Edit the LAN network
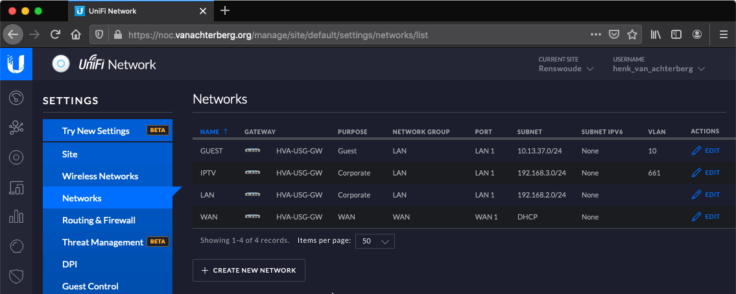 click(x=706, y=194)
